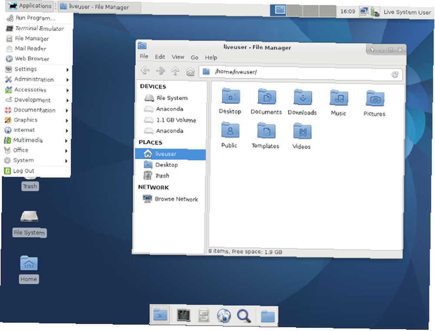Select the Trash label on the desktop
Screen dimensions: 435x331
pyautogui.click(x=30, y=186)
